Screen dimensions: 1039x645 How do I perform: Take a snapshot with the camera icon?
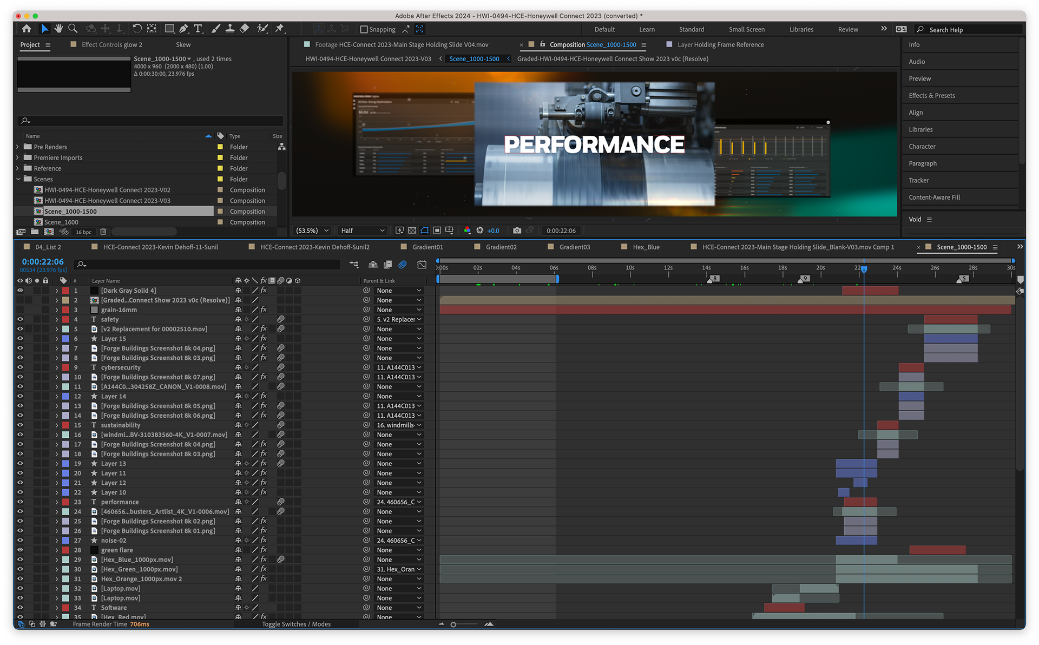517,231
